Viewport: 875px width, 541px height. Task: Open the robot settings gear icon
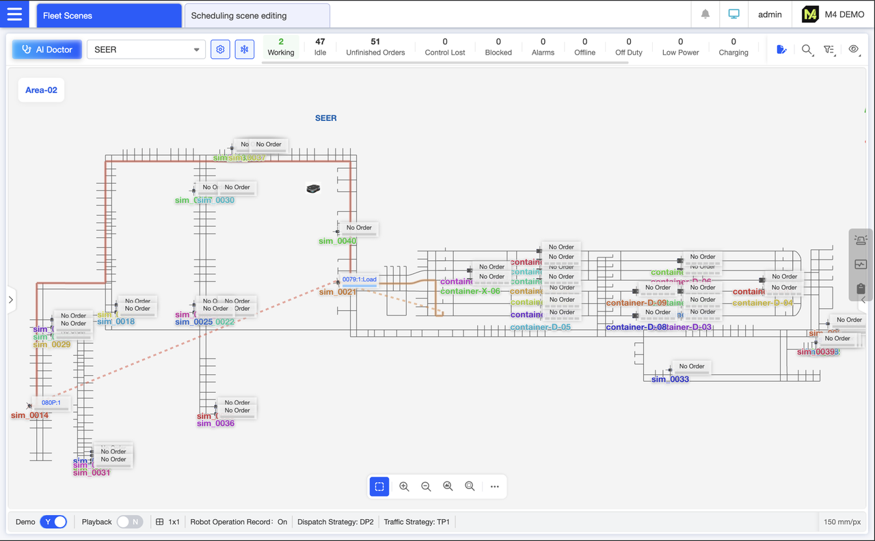click(220, 49)
